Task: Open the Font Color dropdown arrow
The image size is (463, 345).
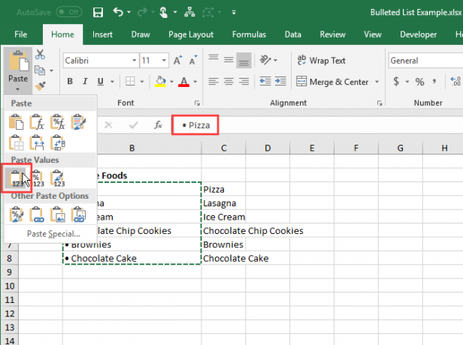Action: [x=195, y=82]
